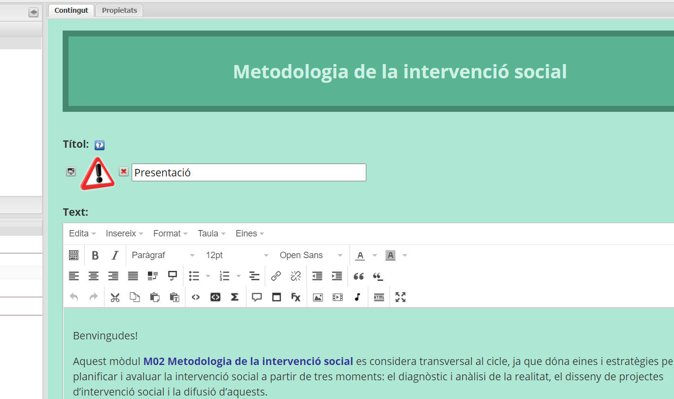674x399 pixels.
Task: Center align the text
Action: point(93,276)
